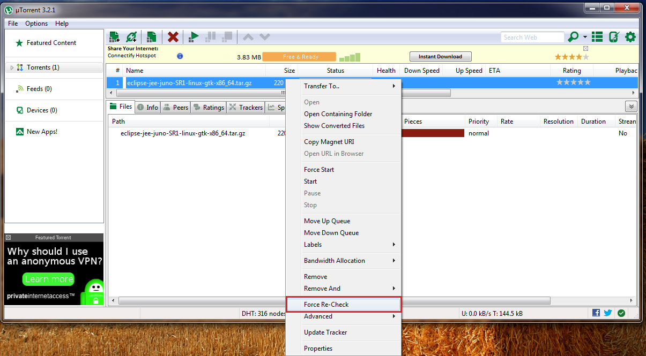
Task: Select Devices (0) in sidebar
Action: [x=42, y=110]
